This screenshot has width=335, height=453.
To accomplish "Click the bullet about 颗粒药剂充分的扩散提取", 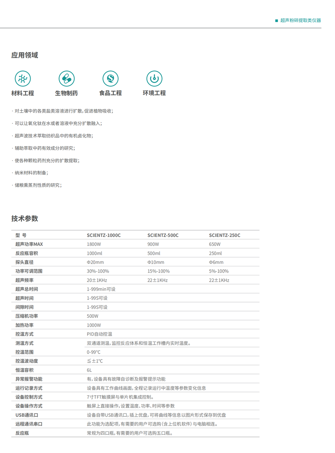I will point(45,160).
